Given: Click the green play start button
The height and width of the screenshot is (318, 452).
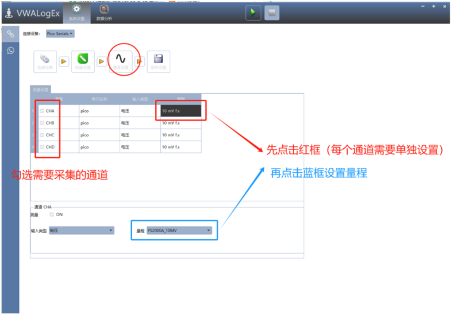Looking at the screenshot, I should (253, 13).
